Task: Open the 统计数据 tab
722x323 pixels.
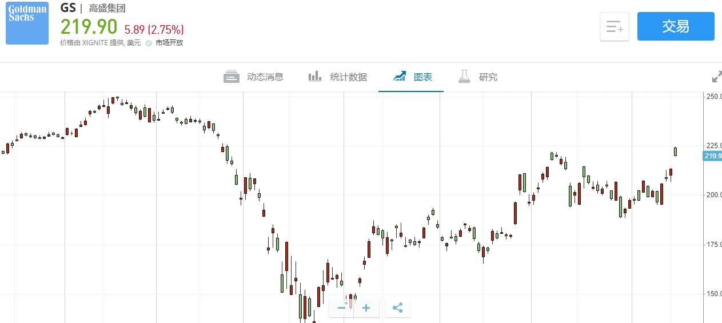Action: pos(348,77)
